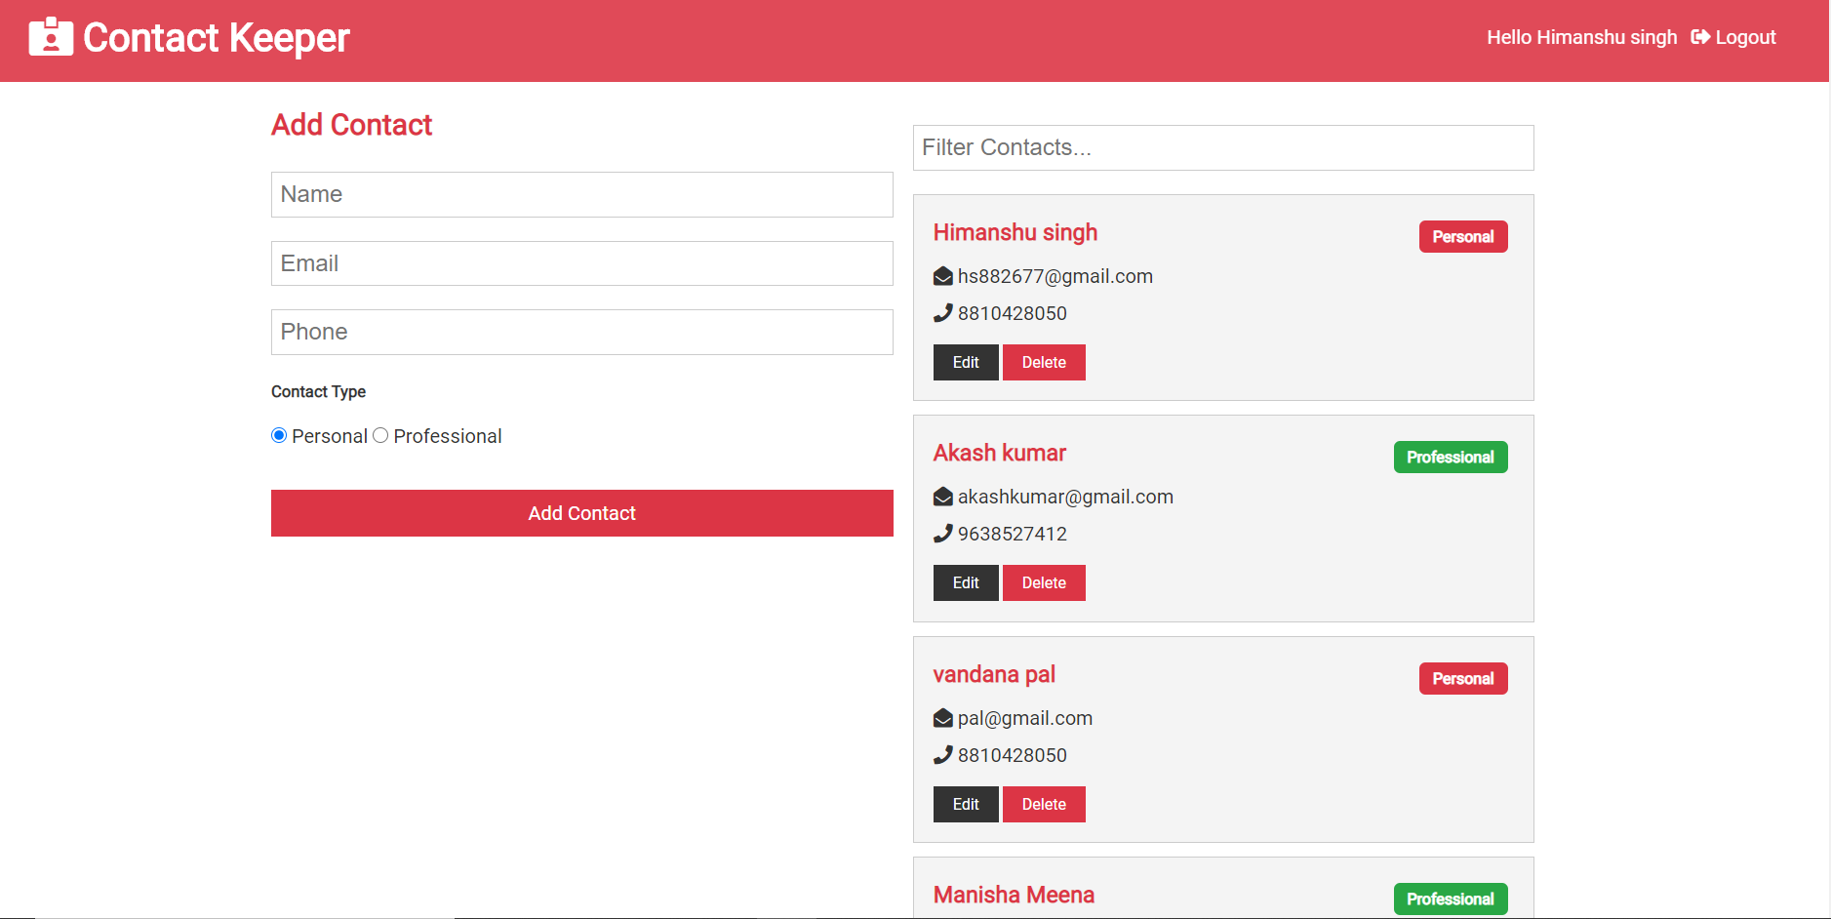The height and width of the screenshot is (919, 1831).
Task: Click the Filter Contacts search field
Action: coord(1222,147)
